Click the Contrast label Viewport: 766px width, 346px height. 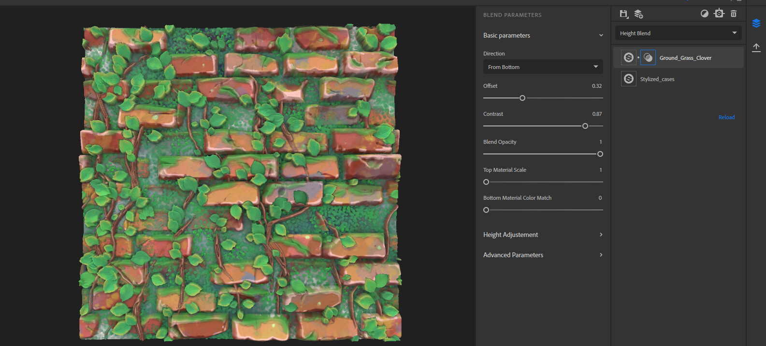click(493, 114)
